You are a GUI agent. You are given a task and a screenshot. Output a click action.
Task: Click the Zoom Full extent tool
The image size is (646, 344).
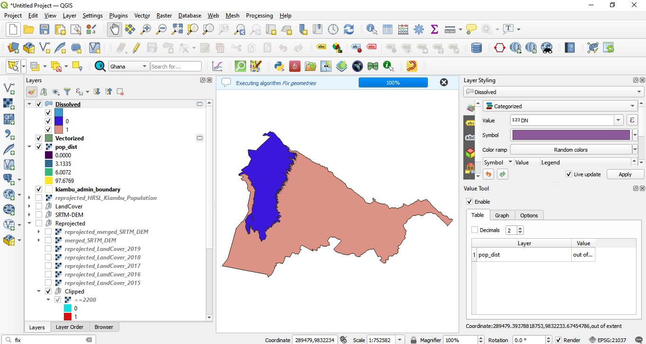coord(177,29)
